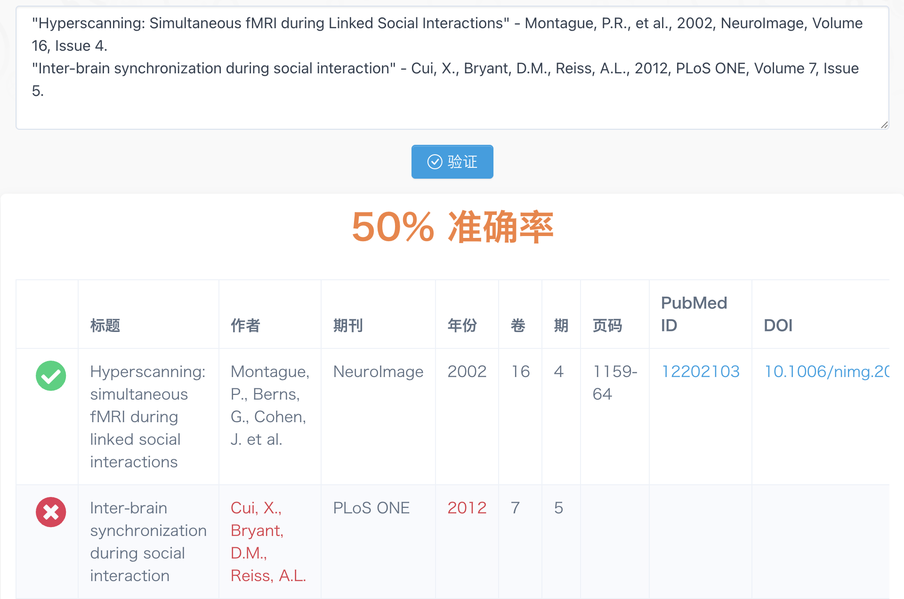Click the 50% 准确率 accuracy heading

[x=452, y=228]
